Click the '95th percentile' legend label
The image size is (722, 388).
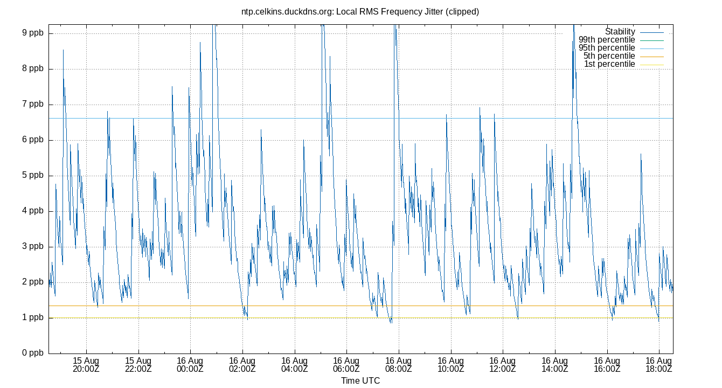tap(607, 48)
